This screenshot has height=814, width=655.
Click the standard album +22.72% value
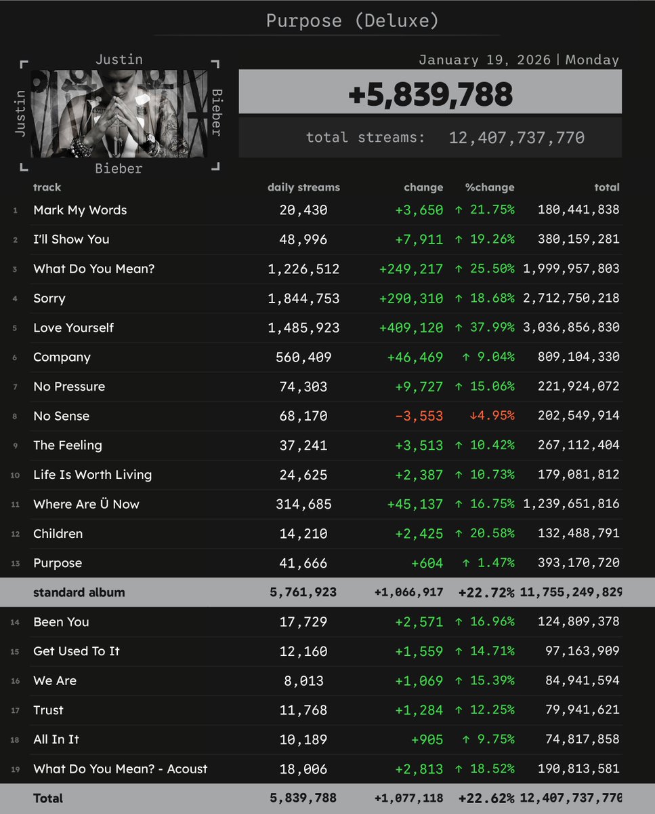coord(486,592)
